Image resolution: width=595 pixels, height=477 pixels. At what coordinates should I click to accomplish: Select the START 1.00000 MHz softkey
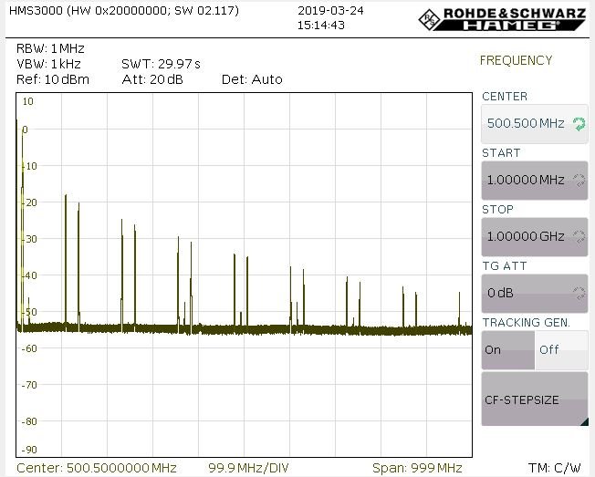[x=535, y=181]
